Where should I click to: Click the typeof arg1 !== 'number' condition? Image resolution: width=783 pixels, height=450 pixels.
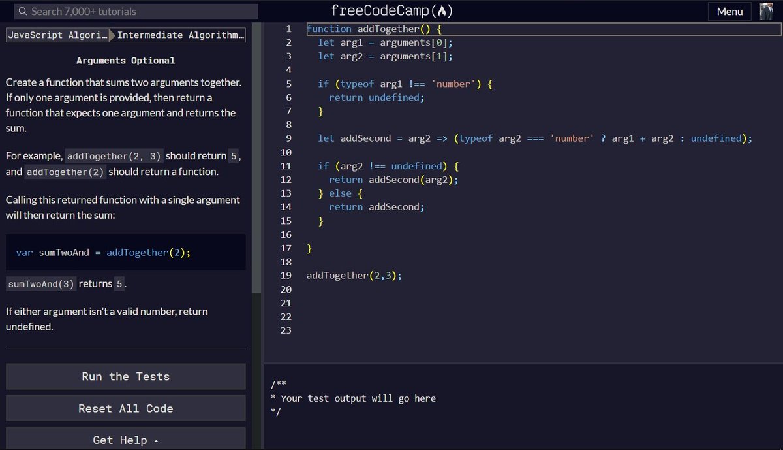(407, 84)
